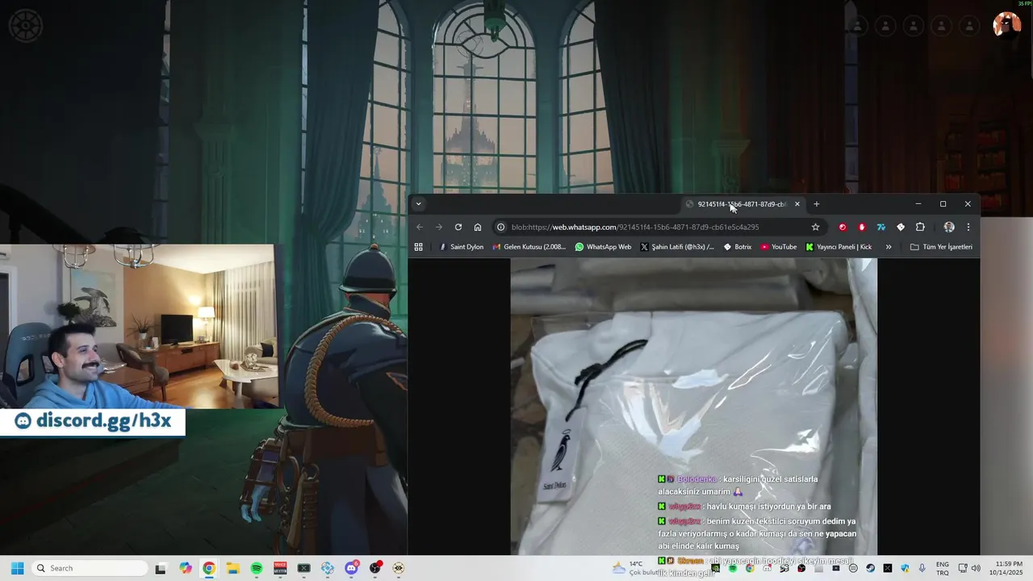
Task: Open the first red circular extension icon
Action: click(843, 227)
